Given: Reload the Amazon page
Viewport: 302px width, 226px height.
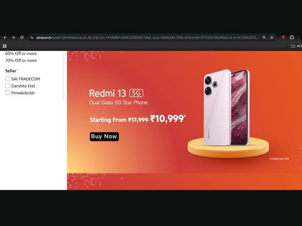Looking at the screenshot, I should pos(22,37).
